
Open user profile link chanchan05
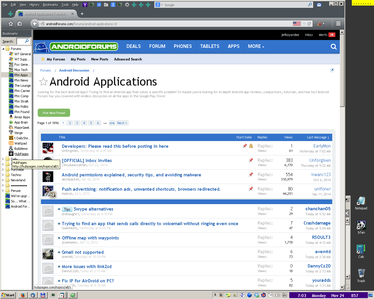tap(318, 209)
